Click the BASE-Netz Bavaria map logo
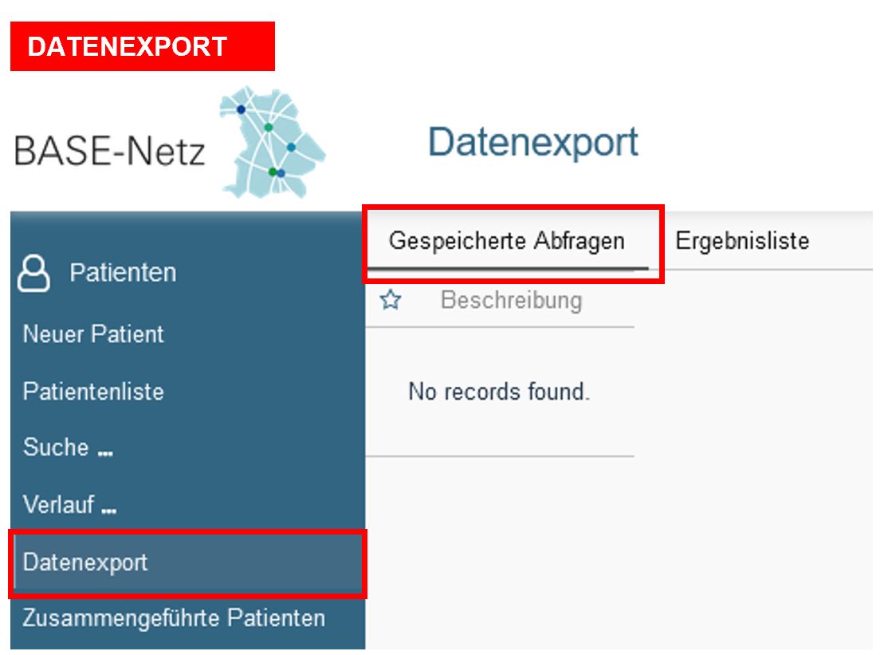The width and height of the screenshot is (888, 655). (273, 142)
